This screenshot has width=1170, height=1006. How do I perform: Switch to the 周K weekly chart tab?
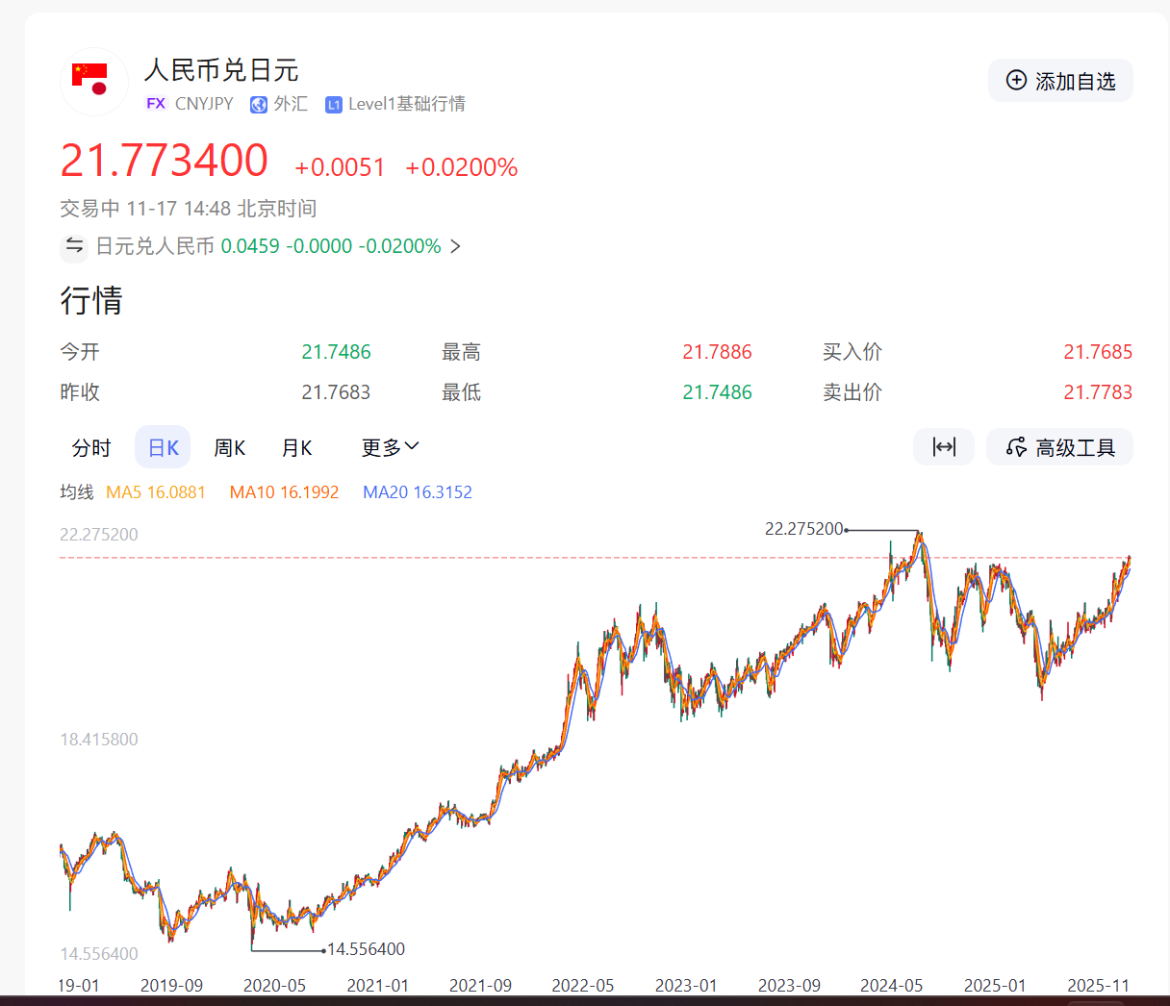229,448
